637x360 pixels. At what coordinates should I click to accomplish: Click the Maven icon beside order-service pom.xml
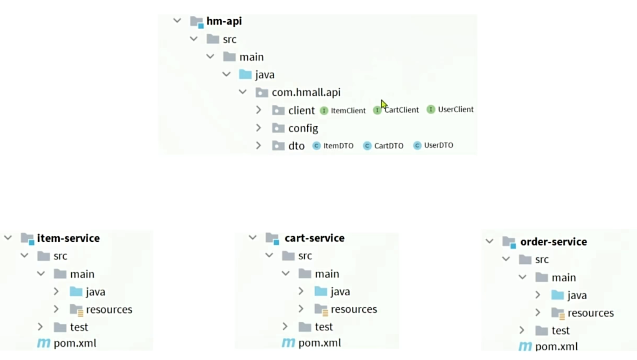(x=525, y=346)
